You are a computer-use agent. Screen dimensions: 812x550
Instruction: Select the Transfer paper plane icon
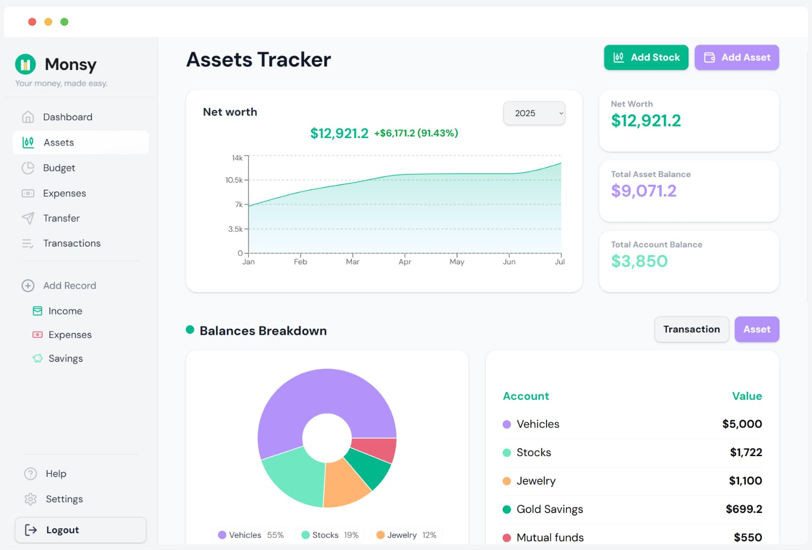click(x=29, y=218)
